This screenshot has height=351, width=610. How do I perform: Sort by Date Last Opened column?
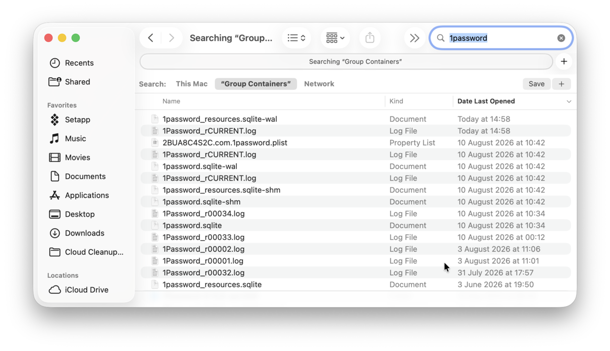486,101
